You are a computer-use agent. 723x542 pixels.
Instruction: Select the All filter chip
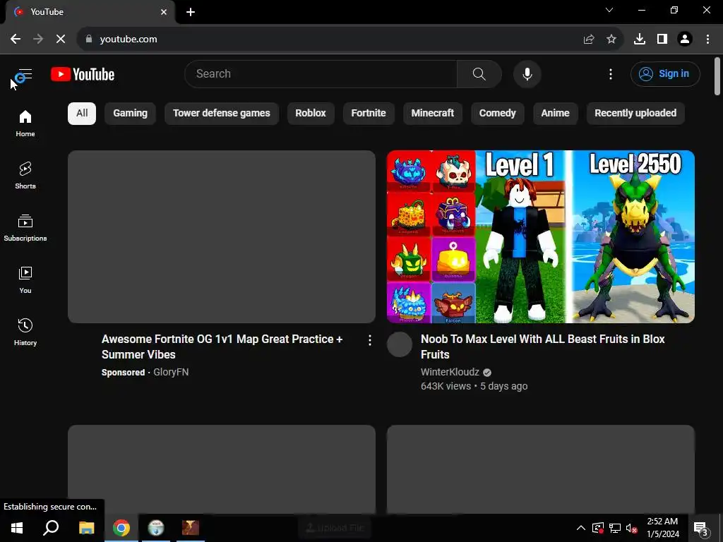(82, 114)
